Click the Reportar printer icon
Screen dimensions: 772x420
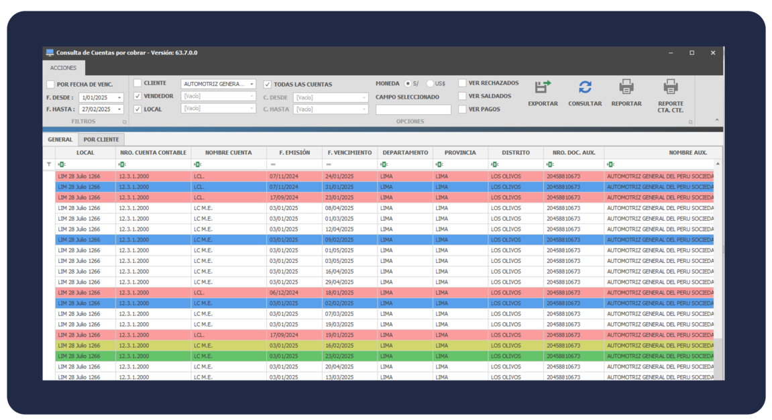(626, 87)
